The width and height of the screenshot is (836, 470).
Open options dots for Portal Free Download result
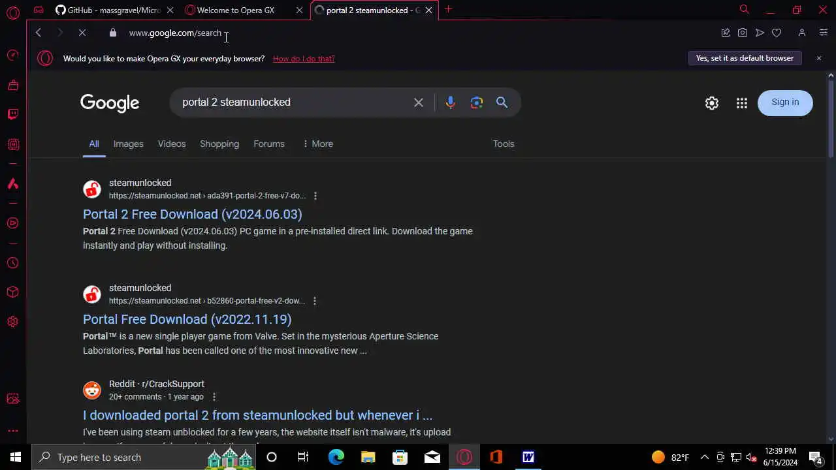[x=315, y=301]
